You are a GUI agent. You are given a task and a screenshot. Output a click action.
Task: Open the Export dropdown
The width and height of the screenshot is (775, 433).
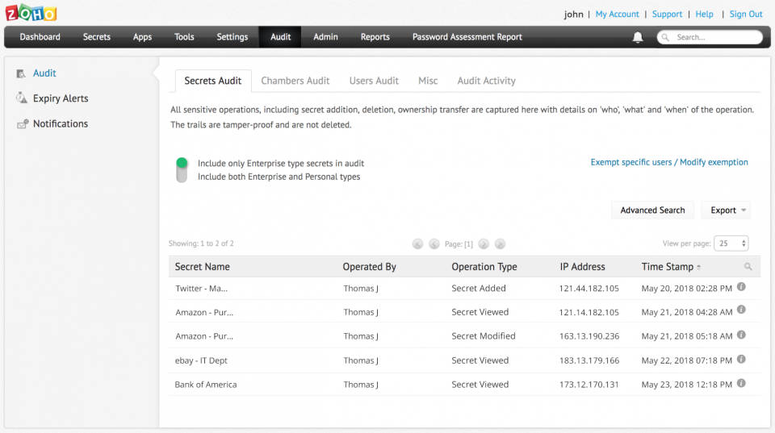coord(726,210)
